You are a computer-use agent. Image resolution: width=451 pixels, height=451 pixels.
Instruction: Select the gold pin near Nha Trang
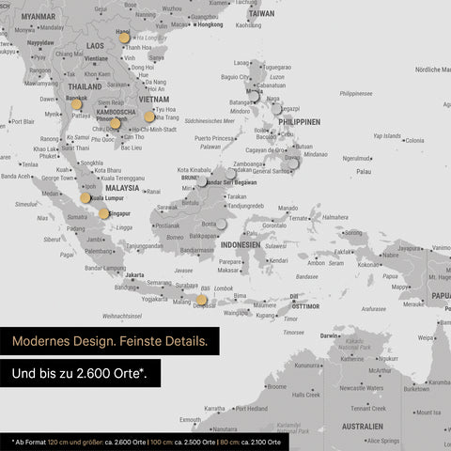[x=149, y=117]
